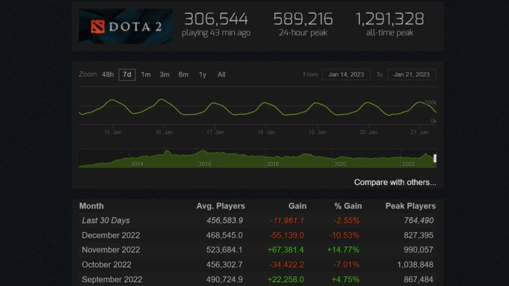Set chart zoom to 1y

point(202,74)
